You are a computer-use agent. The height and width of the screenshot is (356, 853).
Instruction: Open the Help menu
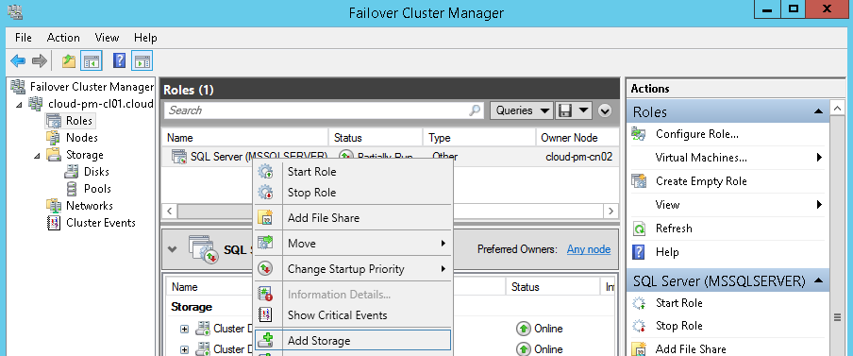click(145, 38)
